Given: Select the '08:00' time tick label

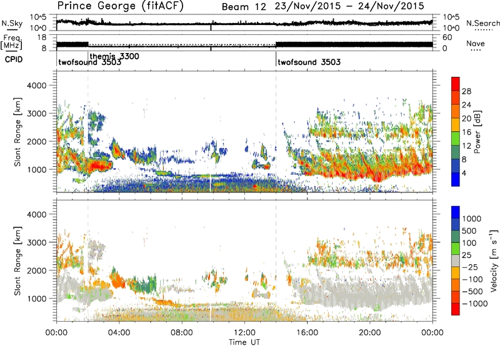Looking at the screenshot, I should [182, 333].
